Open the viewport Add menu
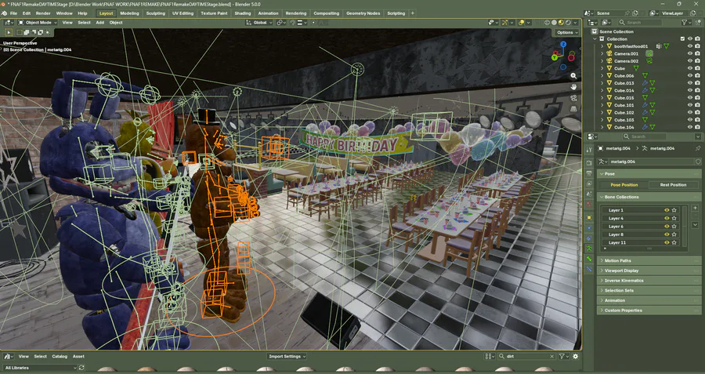This screenshot has width=705, height=374. click(99, 23)
